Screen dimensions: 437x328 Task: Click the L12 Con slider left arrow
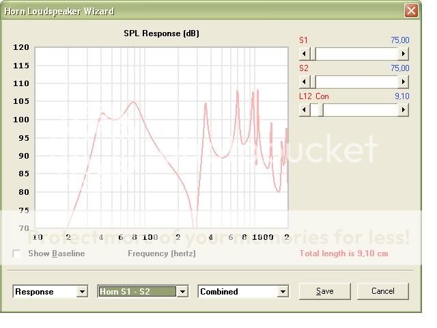[305, 110]
